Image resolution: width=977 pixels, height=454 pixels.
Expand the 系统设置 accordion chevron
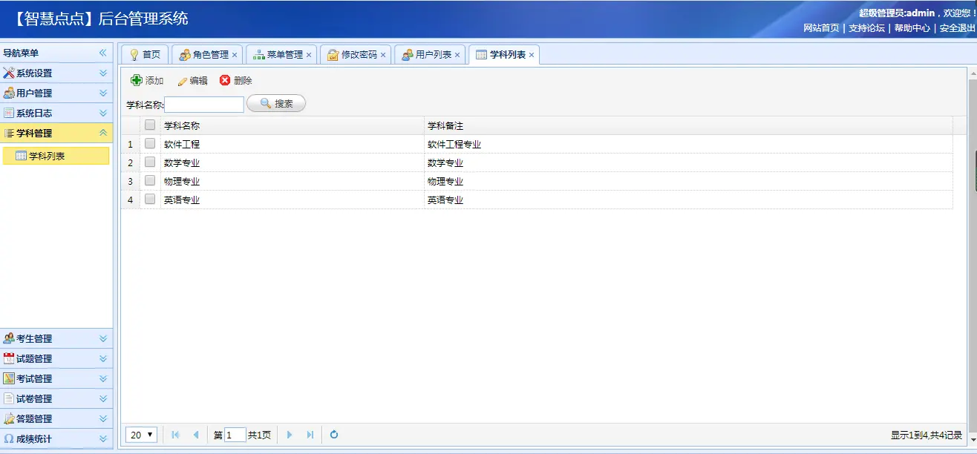click(x=103, y=73)
